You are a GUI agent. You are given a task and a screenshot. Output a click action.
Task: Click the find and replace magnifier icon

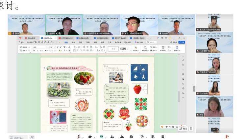145,48
